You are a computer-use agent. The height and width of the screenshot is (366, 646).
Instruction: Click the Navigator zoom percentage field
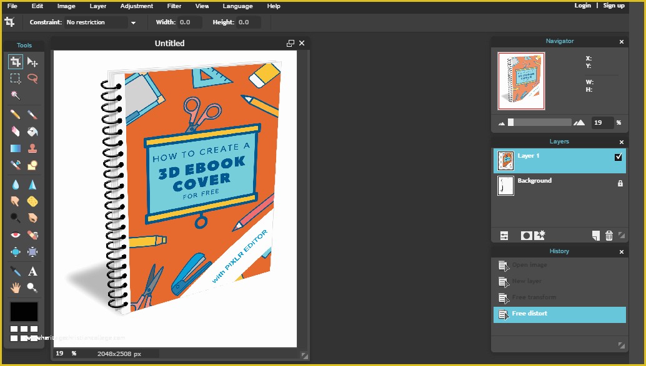coord(602,123)
